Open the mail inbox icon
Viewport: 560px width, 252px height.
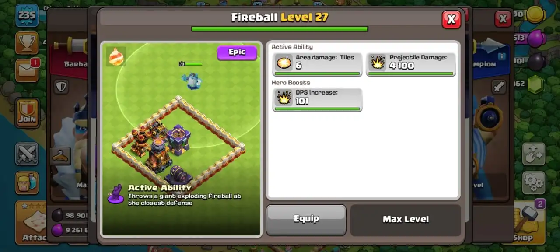[x=27, y=70]
